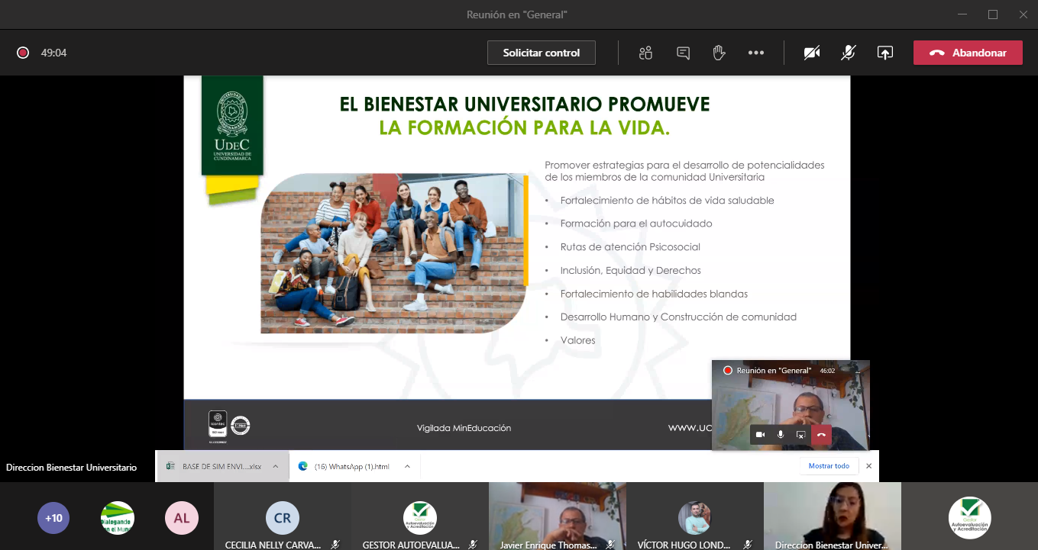1038x550 pixels.
Task: Toggle the main toolbar camera off icon
Action: (x=812, y=53)
